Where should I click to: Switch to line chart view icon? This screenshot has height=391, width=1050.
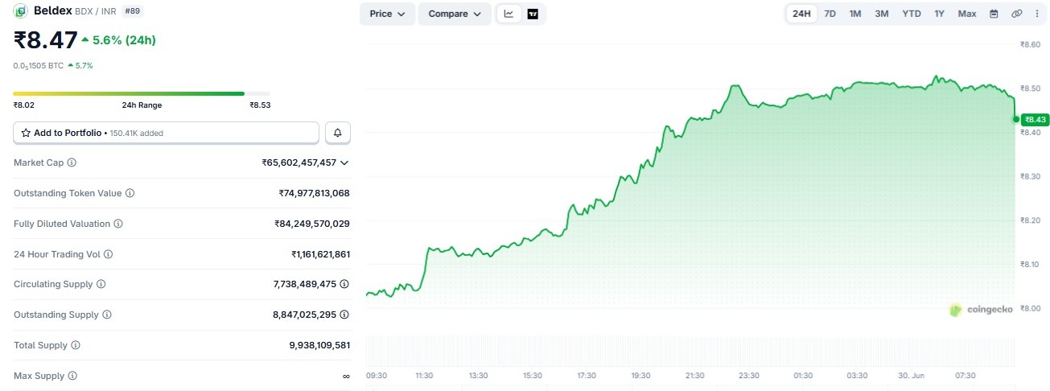pyautogui.click(x=509, y=14)
